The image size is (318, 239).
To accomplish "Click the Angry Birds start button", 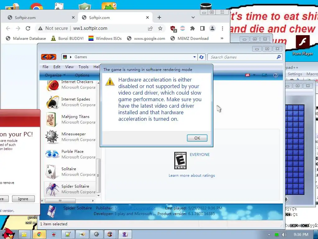I will click(x=8, y=234).
